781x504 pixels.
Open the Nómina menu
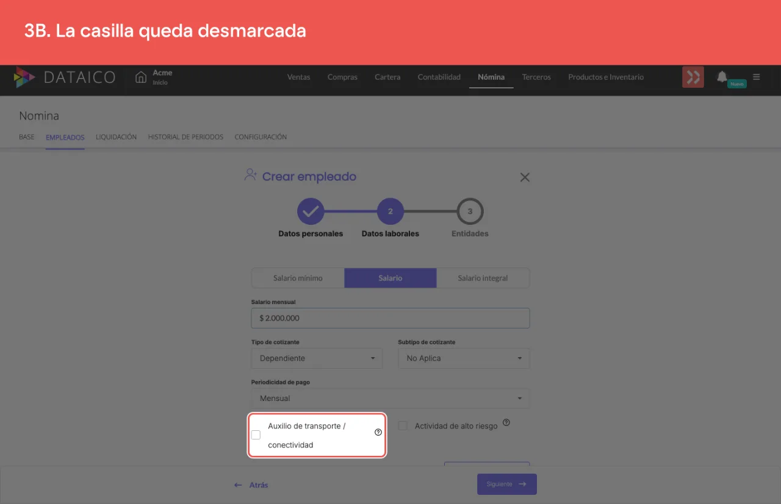point(491,77)
